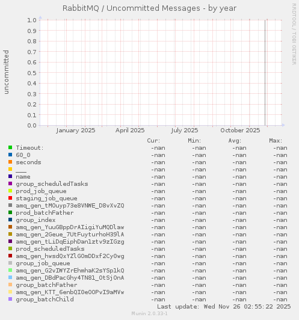Screen dimensions: 299x320
Task: Click the lavender swatch beside group_batchChild
Action: [x=10, y=299]
